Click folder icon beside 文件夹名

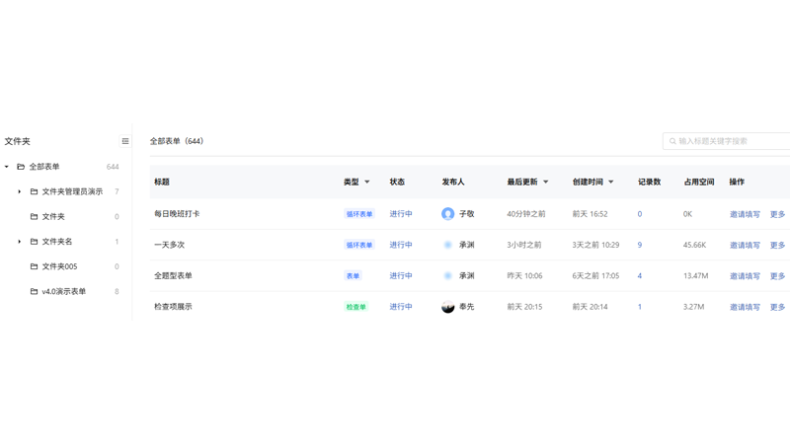(x=34, y=242)
